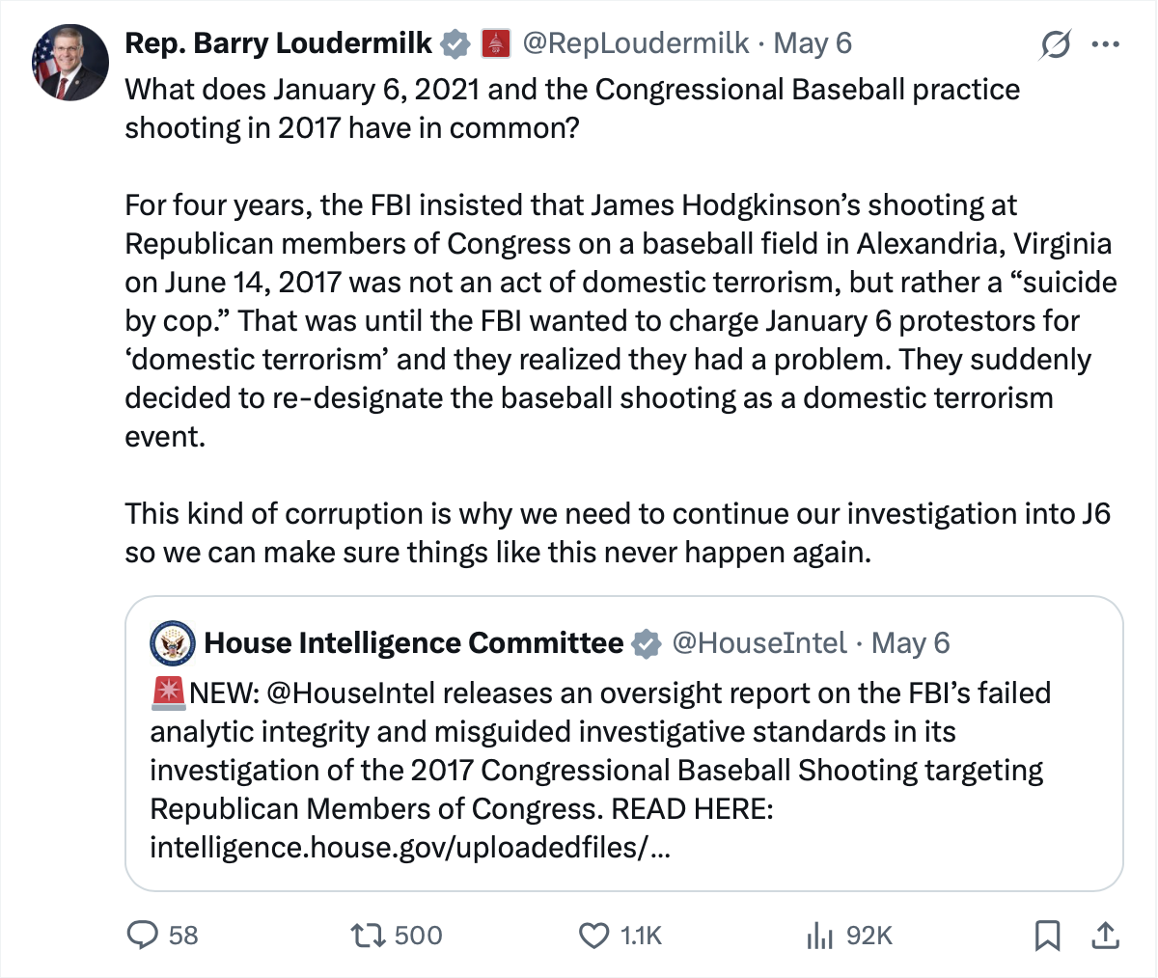
Task: Click the House Intelligence Committee seal avatar
Action: click(x=173, y=643)
